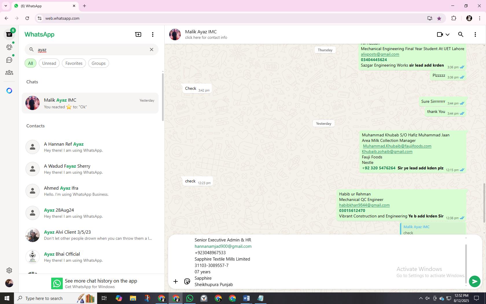This screenshot has width=486, height=304.
Task: Open the browser profile avatar
Action: point(469,18)
